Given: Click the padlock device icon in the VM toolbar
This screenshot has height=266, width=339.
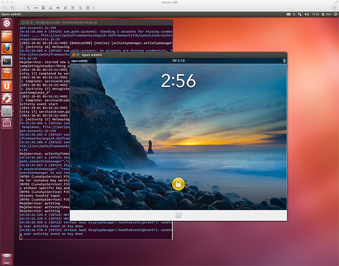Looking at the screenshot, I should coord(65,8).
